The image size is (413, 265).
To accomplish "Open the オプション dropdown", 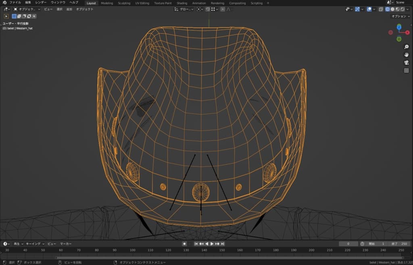I will coord(400,16).
